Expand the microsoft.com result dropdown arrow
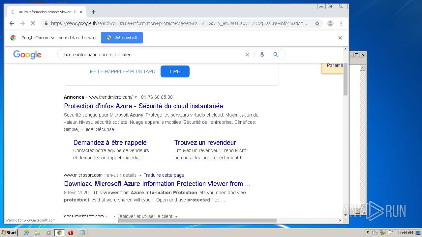Viewport: 422px width, 237px height. tap(140, 175)
